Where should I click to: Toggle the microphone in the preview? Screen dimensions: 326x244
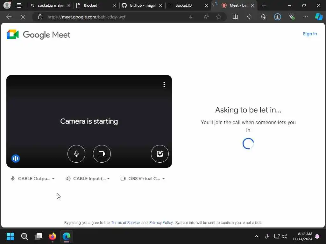click(76, 153)
